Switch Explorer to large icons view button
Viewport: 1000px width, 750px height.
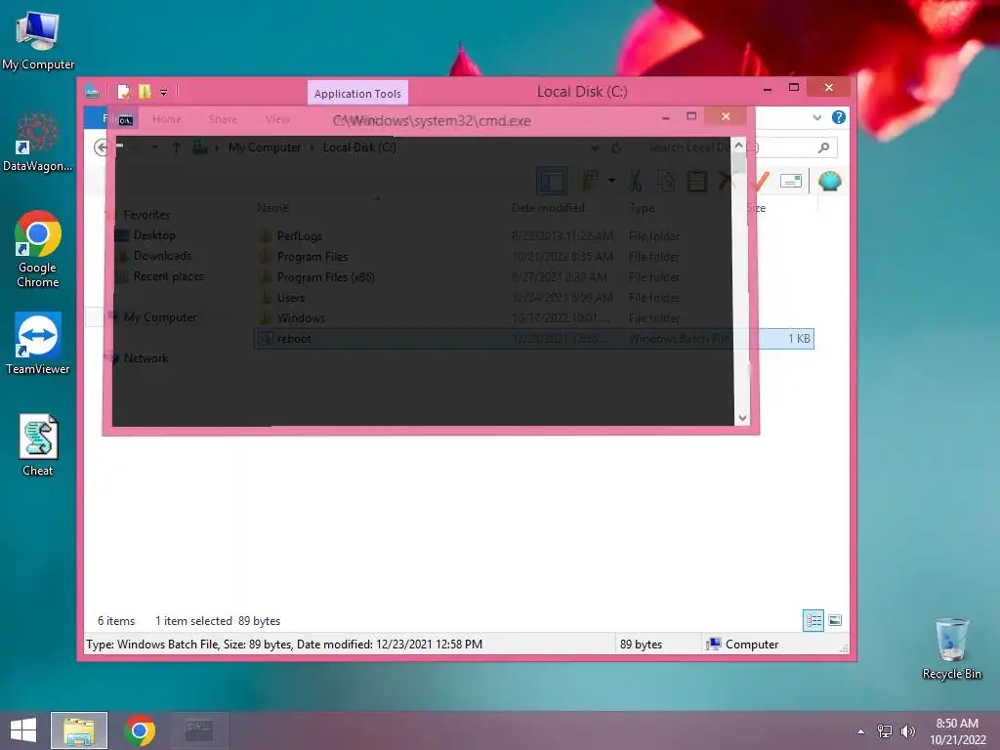coord(835,620)
